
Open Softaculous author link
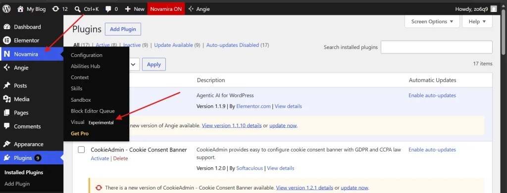(250, 168)
